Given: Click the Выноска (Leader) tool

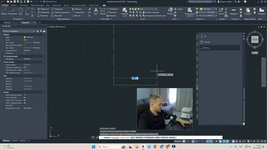Looking at the screenshot, I should click(x=111, y=12).
